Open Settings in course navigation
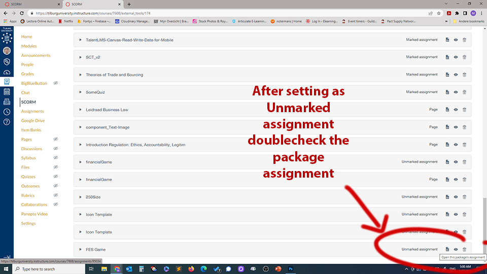The height and width of the screenshot is (274, 487). [x=28, y=223]
